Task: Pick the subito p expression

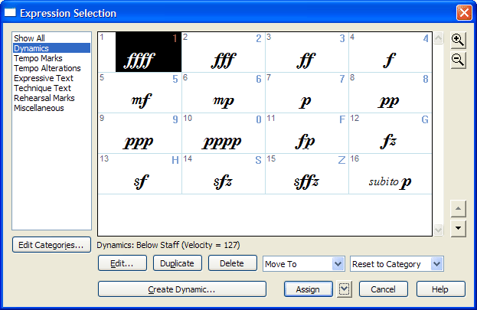Action: point(390,173)
